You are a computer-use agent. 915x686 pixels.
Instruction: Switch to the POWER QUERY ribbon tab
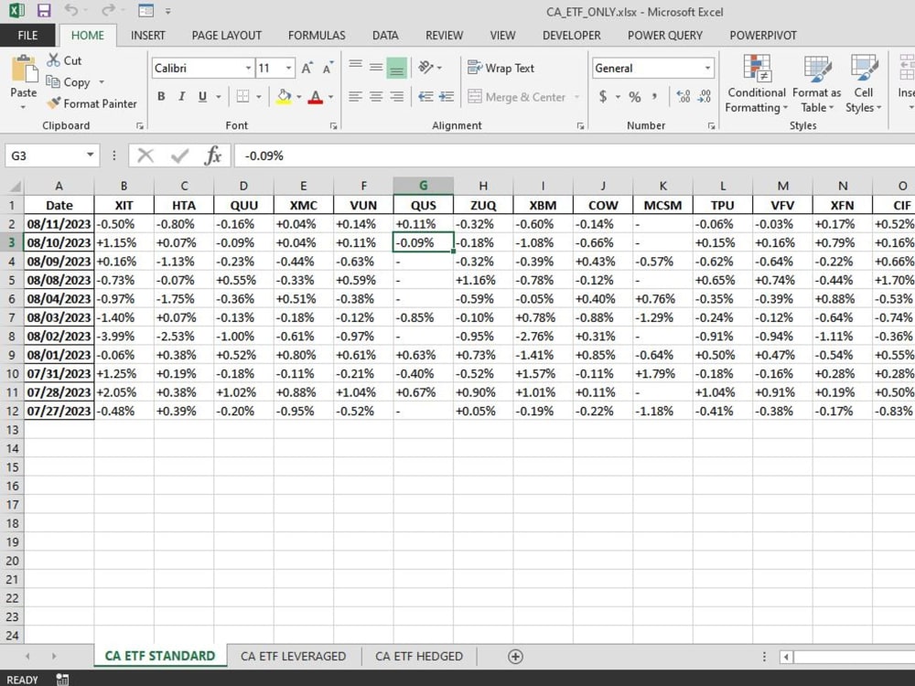click(x=664, y=36)
